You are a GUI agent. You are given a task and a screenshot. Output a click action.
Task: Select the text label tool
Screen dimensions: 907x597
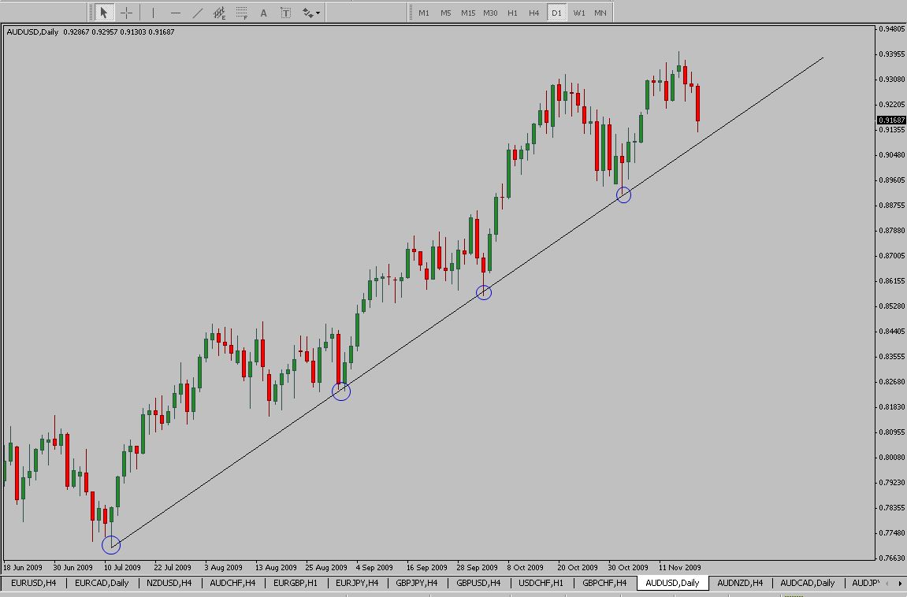(285, 13)
